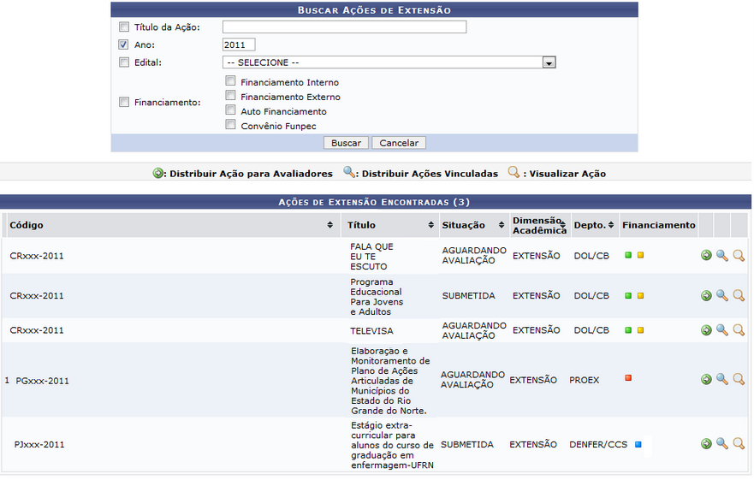This screenshot has height=480, width=754.
Task: Distribute linked actions for Programa Educacional row
Action: pyautogui.click(x=722, y=295)
